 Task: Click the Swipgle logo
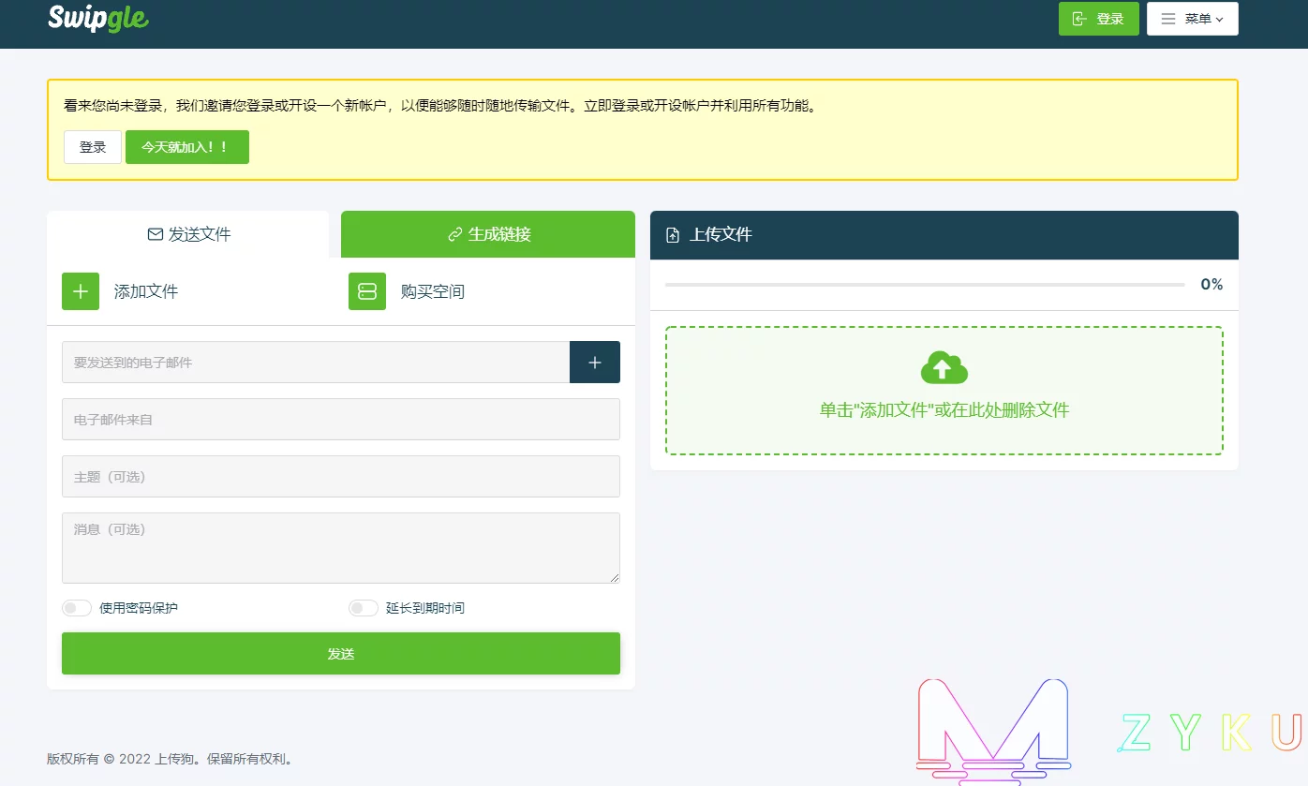coord(98,19)
